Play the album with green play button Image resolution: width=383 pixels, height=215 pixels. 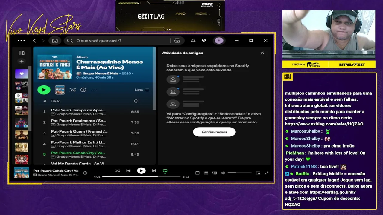click(x=44, y=90)
